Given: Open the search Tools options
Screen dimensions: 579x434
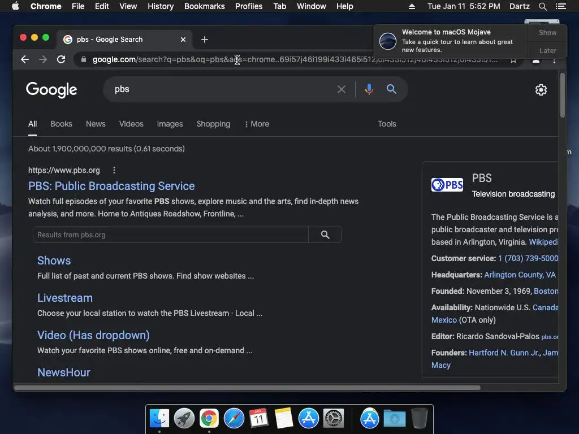Looking at the screenshot, I should pyautogui.click(x=387, y=124).
